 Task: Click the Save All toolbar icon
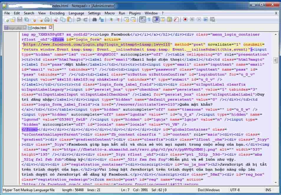pos(27,19)
